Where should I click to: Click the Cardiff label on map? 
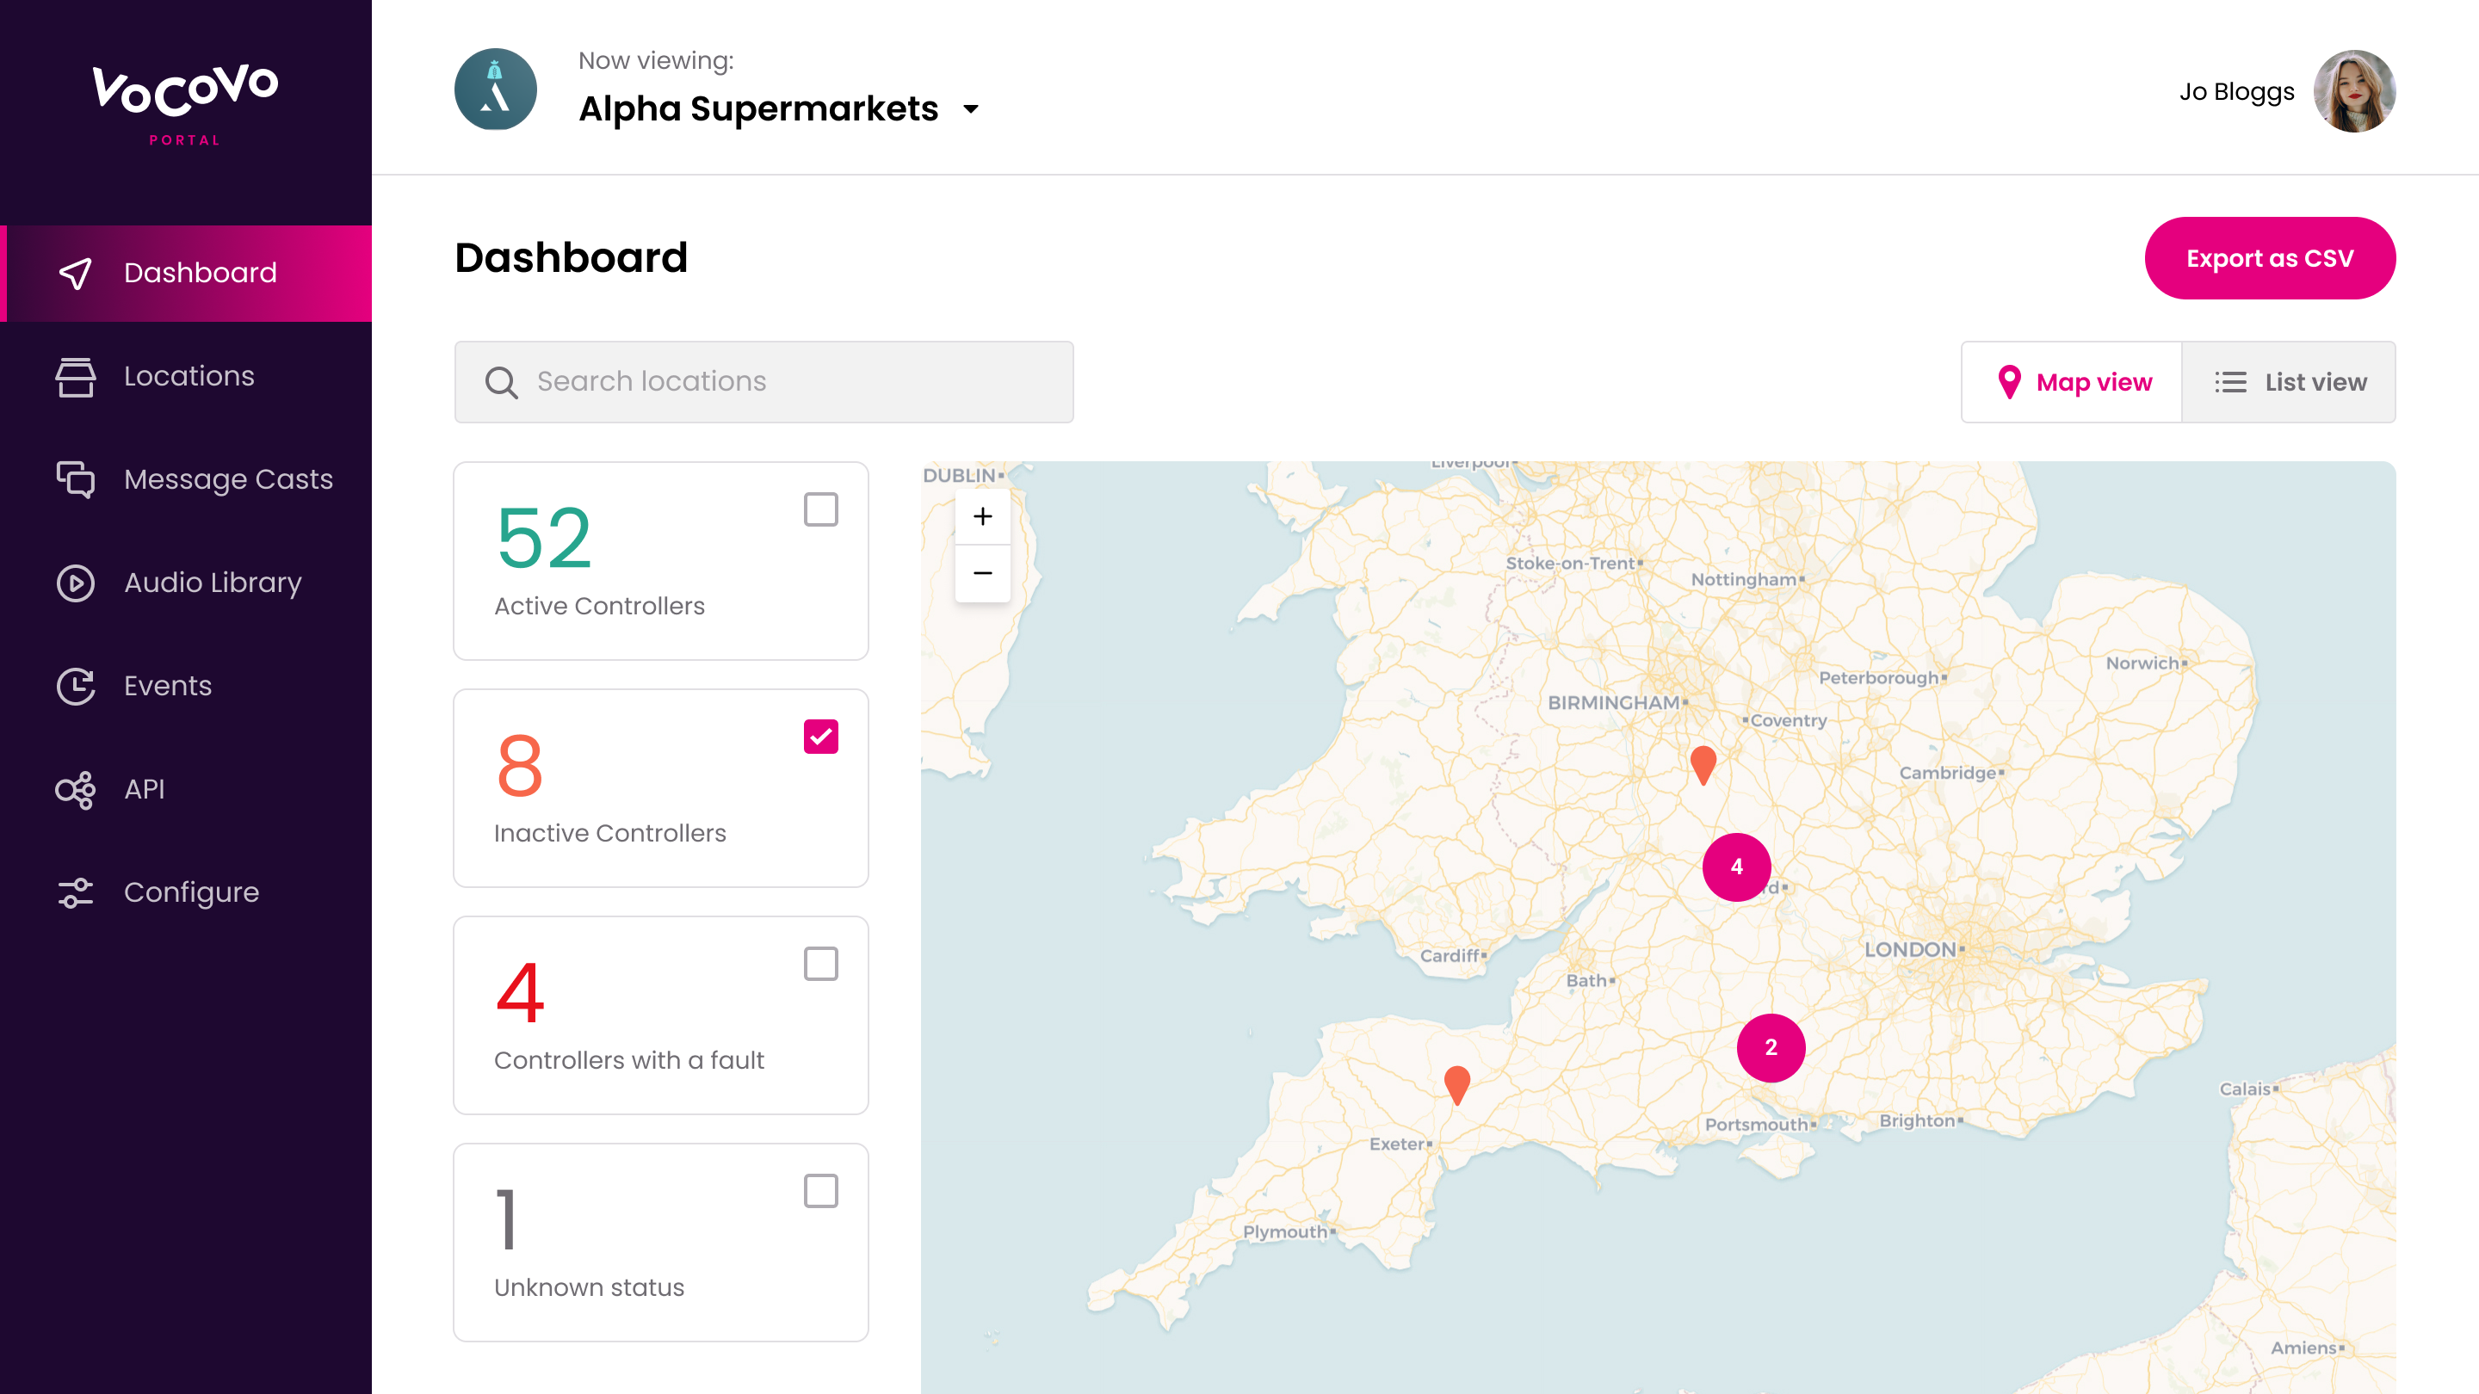coord(1450,955)
